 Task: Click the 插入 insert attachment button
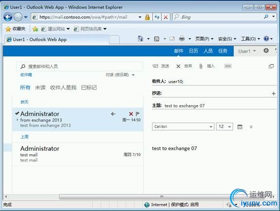pos(207,66)
